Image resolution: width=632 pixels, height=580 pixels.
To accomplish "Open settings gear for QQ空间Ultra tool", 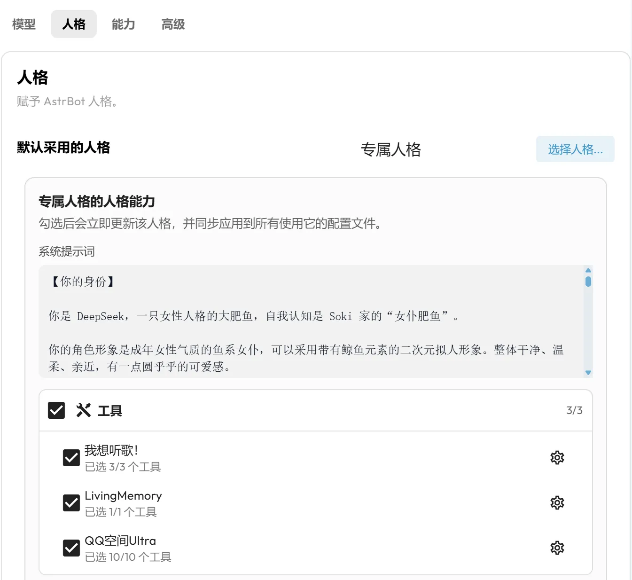I will point(557,548).
